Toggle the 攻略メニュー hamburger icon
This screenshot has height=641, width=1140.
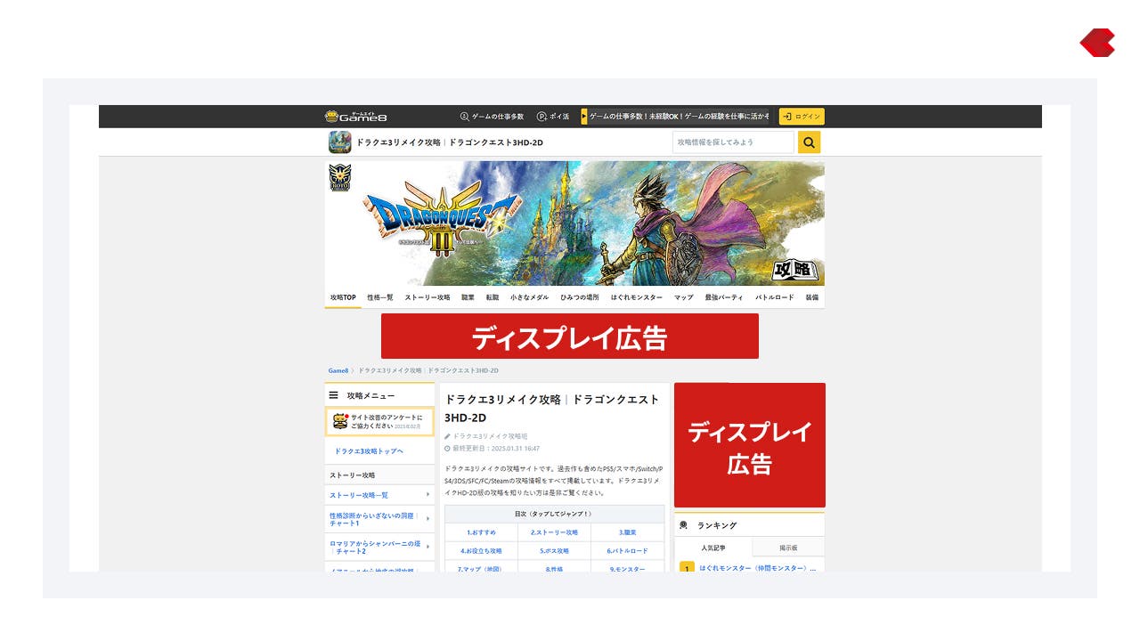pos(334,395)
